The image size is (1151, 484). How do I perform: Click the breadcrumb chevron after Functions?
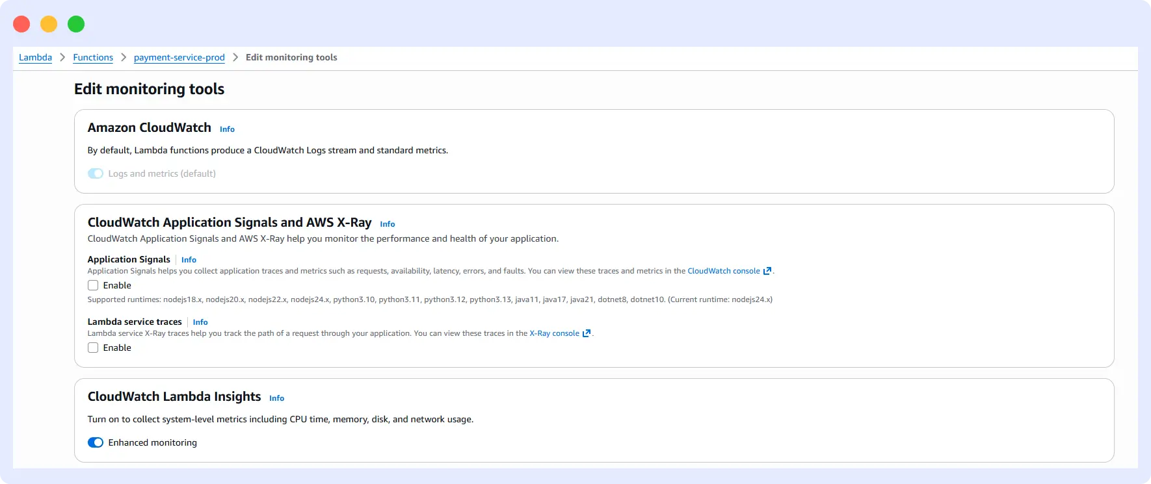click(124, 57)
